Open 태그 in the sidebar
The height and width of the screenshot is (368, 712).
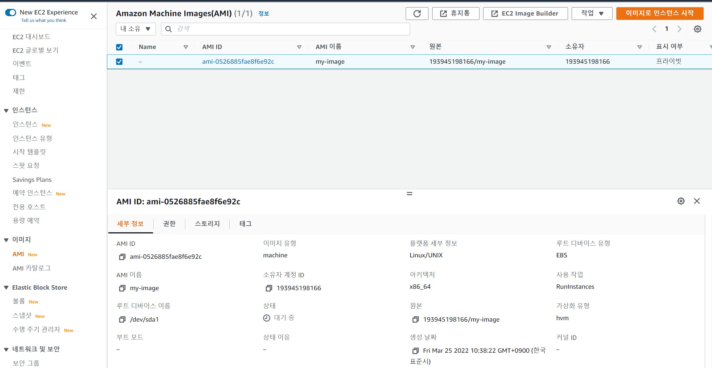[x=19, y=78]
